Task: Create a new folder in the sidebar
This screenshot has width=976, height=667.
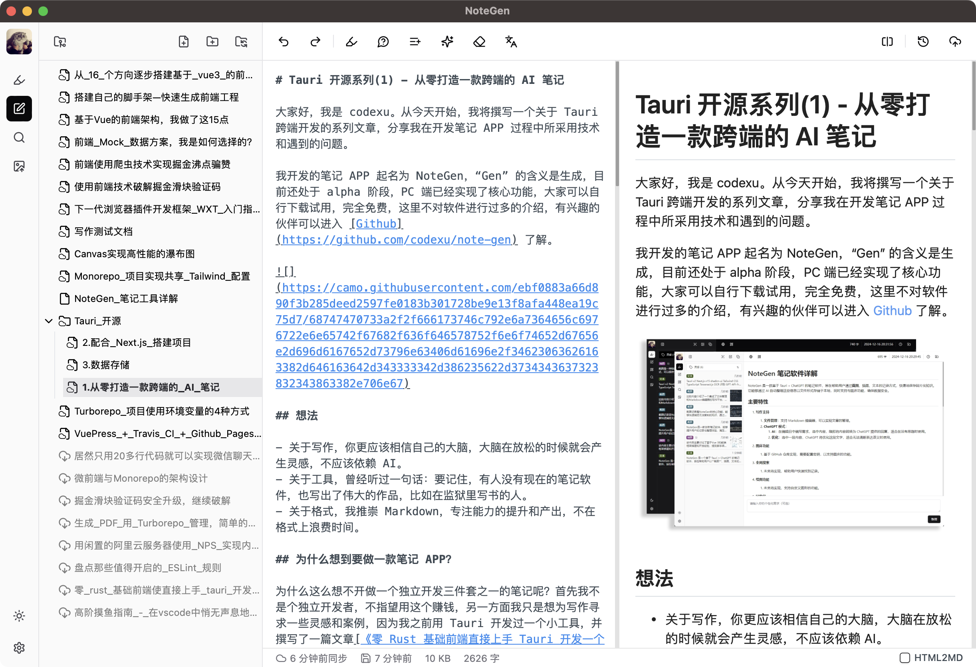Action: [212, 42]
